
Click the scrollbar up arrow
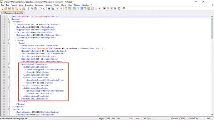point(212,16)
